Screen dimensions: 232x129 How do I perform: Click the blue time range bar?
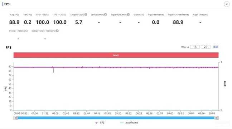pos(116,118)
